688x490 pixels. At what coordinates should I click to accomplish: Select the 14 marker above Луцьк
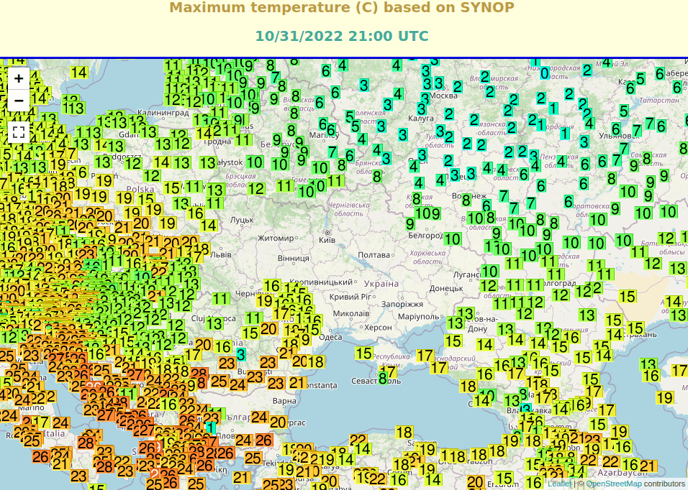tap(209, 225)
